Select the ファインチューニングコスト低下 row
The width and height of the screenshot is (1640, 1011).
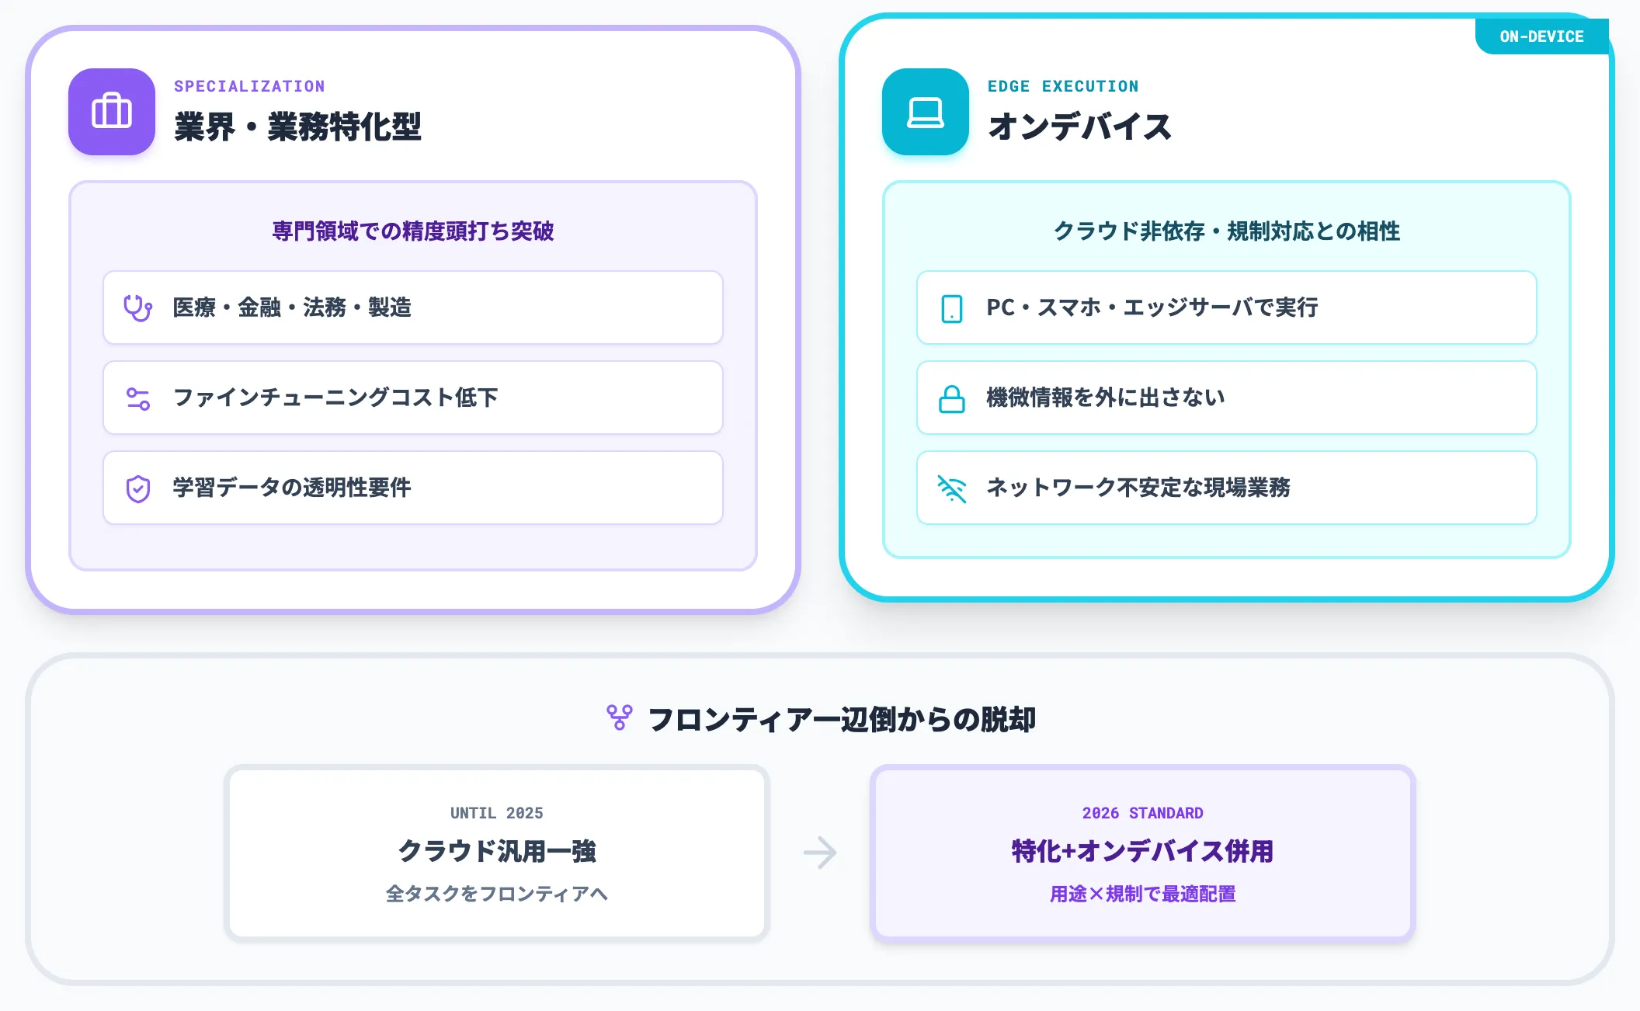413,398
